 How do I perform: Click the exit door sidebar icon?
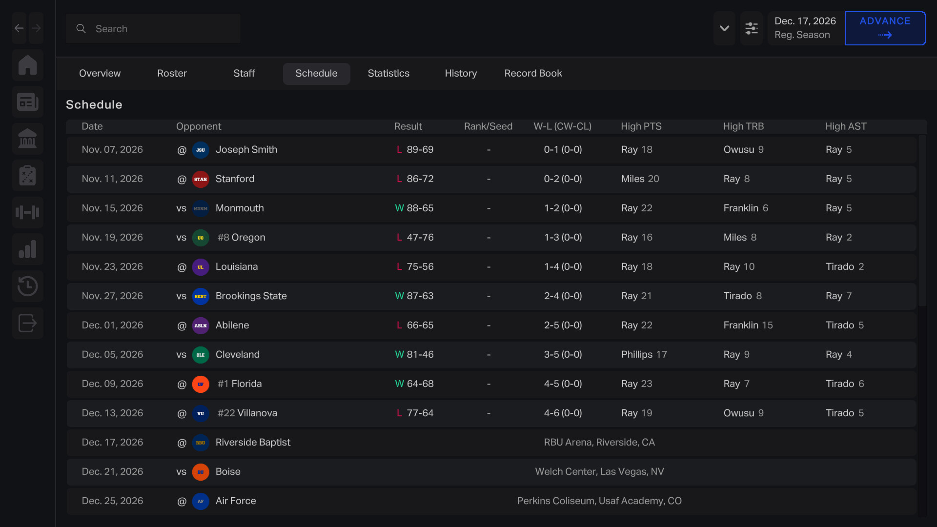(27, 323)
